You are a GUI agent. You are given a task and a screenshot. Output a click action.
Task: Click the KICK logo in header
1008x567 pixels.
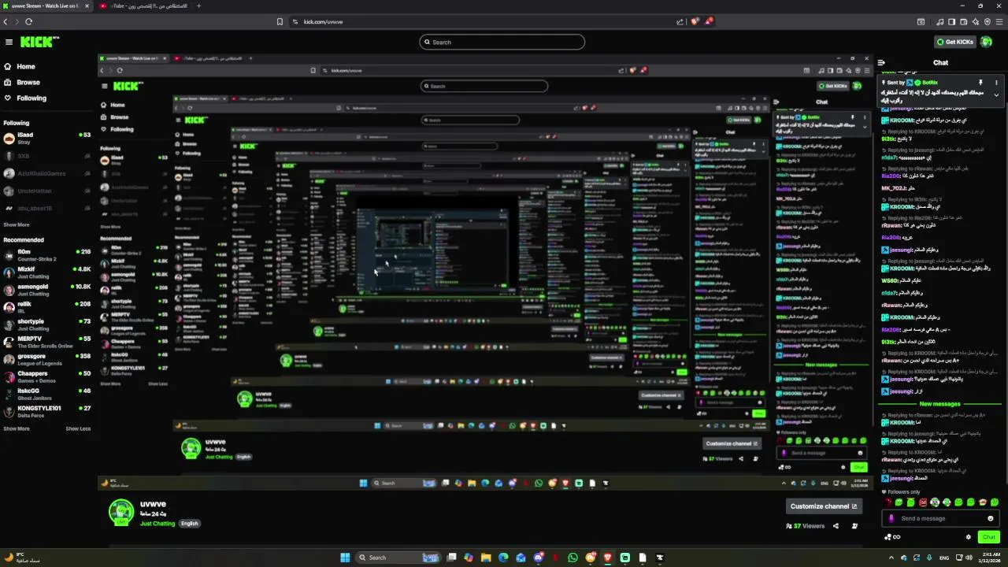coord(39,42)
